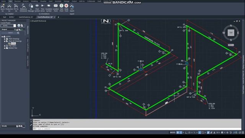Toggle snap mode on the status bar
Viewport: 245px width, 138px height.
pyautogui.click(x=181, y=133)
